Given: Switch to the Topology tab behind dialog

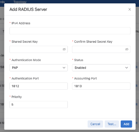Looking at the screenshot, I should (x=20, y=2).
